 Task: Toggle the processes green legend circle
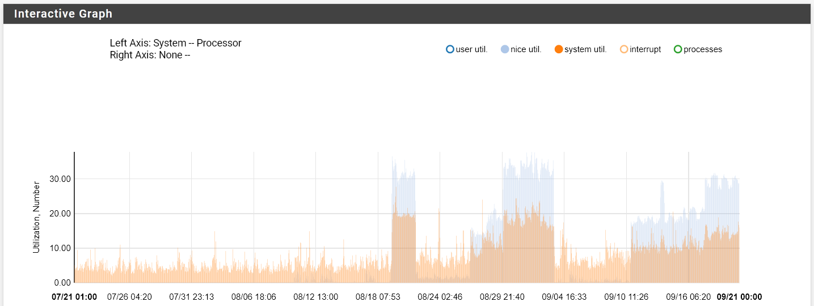[x=678, y=49]
